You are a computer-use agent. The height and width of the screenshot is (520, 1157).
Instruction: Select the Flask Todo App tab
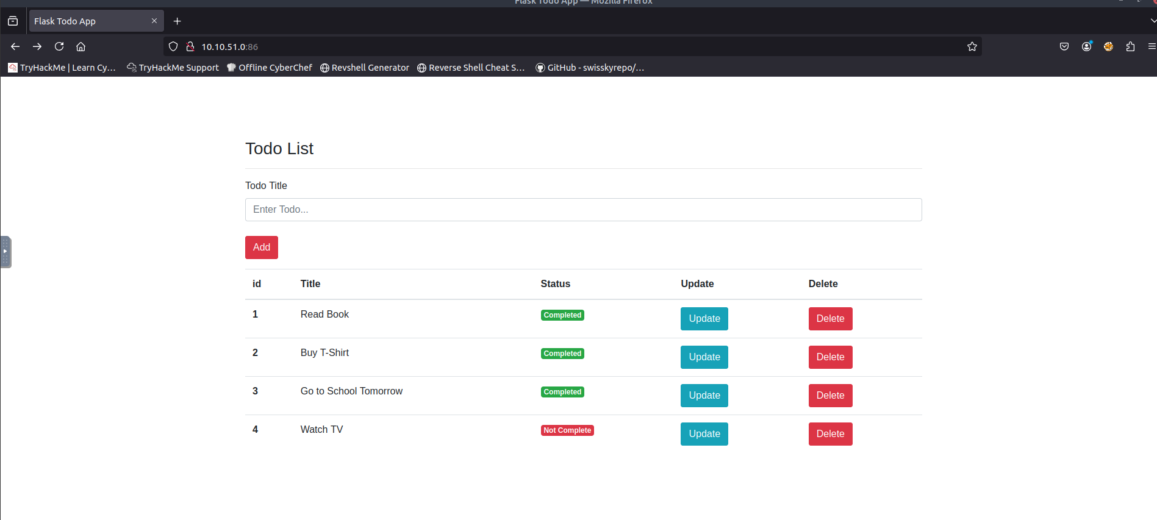pos(88,21)
